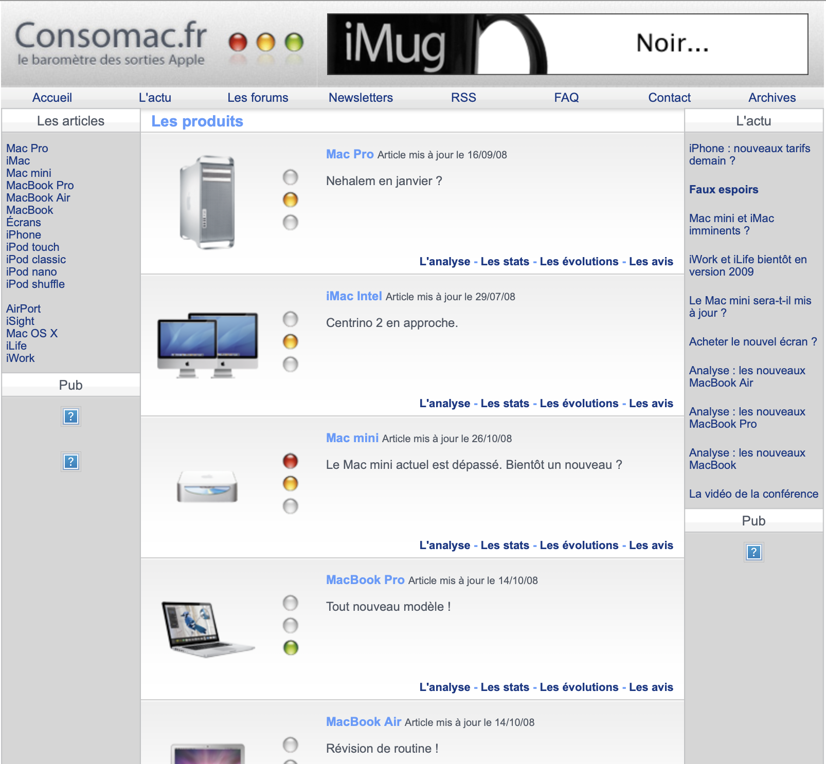Click the iMac Intel product image
The image size is (826, 764).
207,344
